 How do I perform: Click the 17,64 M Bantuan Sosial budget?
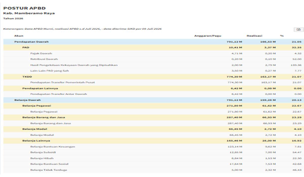point(236,164)
